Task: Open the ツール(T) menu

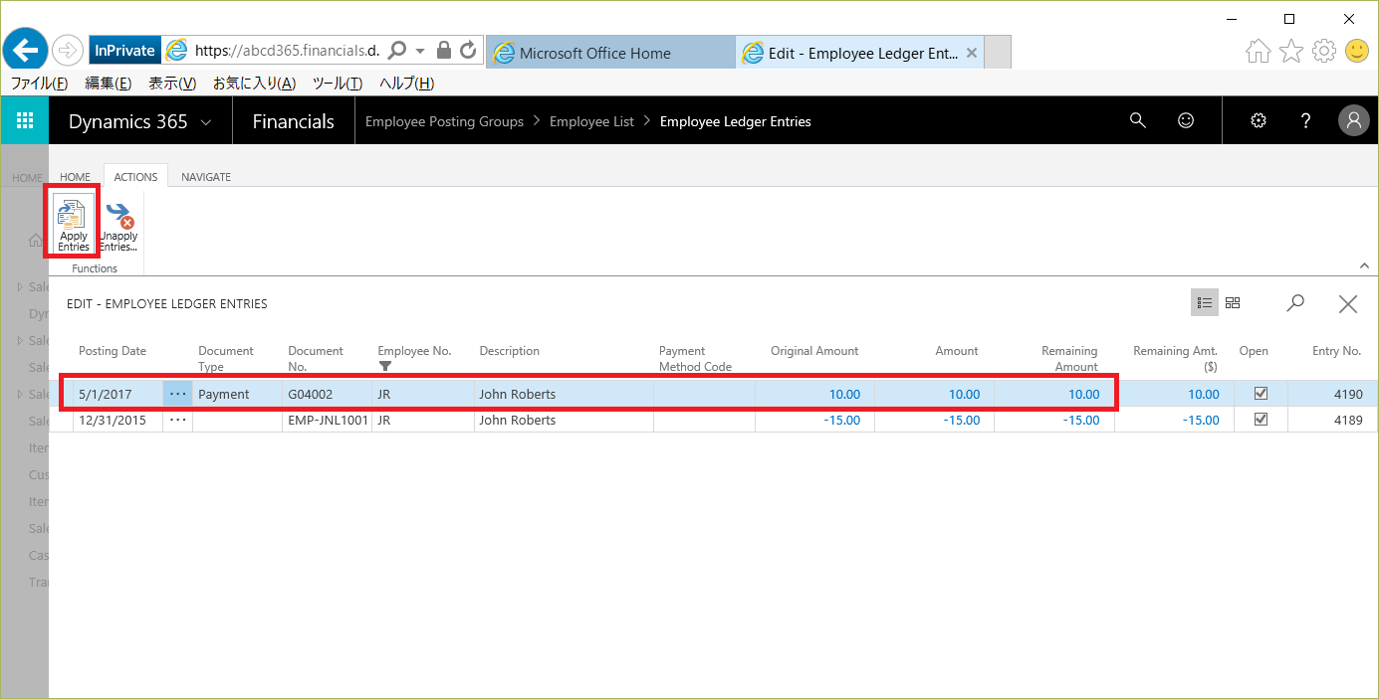Action: (x=338, y=84)
